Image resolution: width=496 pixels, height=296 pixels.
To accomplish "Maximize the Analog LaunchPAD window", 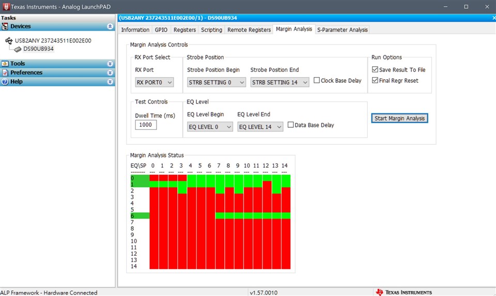I will (466, 7).
